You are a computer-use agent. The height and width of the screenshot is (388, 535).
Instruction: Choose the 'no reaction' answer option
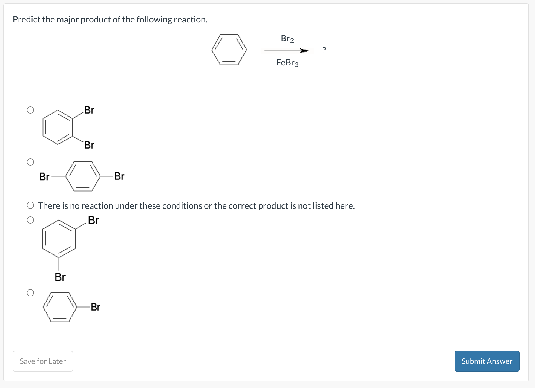(31, 205)
